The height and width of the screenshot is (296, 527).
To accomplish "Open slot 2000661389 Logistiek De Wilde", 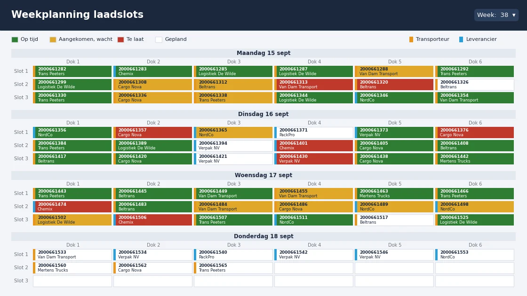I will pyautogui.click(x=152, y=146).
